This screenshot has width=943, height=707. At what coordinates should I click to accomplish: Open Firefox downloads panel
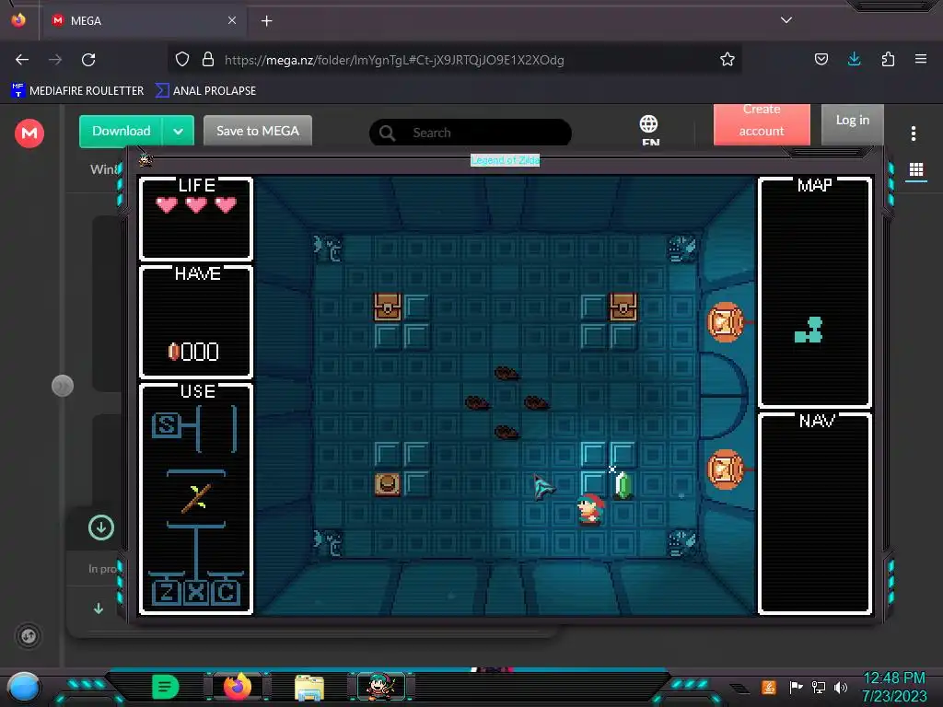[854, 60]
